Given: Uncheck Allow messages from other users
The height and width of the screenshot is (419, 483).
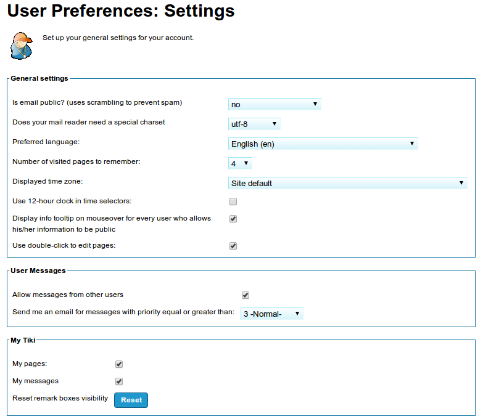Looking at the screenshot, I should [246, 295].
